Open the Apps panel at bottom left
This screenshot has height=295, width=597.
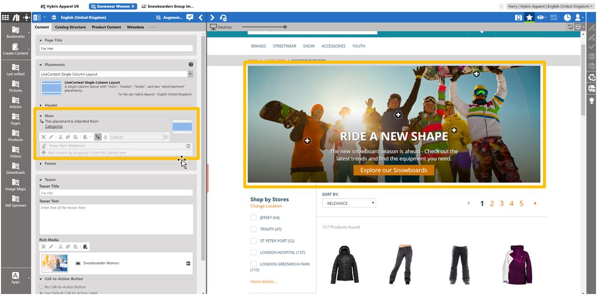pos(15,279)
